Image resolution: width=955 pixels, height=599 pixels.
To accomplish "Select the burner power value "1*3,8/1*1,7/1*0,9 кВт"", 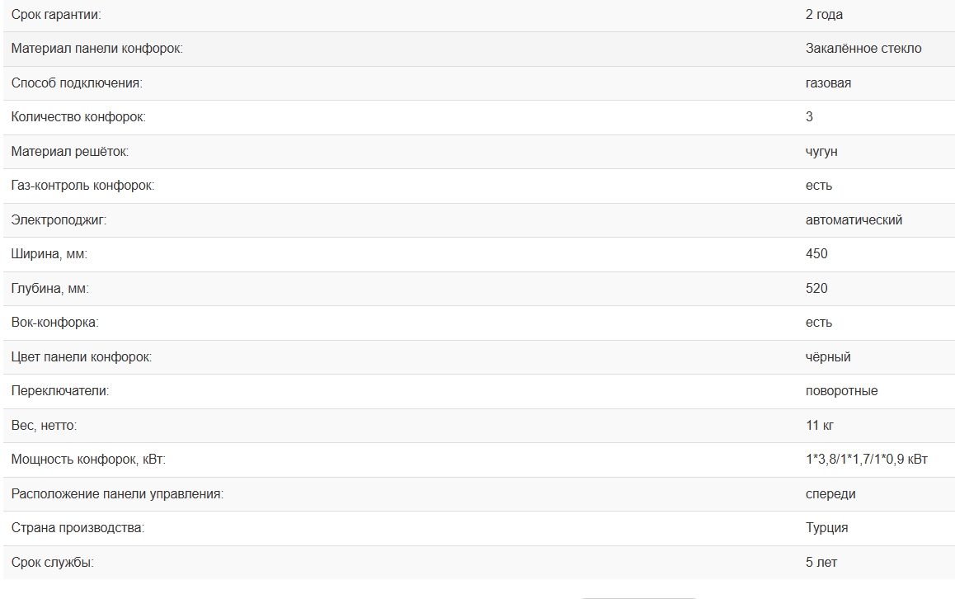I will (866, 460).
